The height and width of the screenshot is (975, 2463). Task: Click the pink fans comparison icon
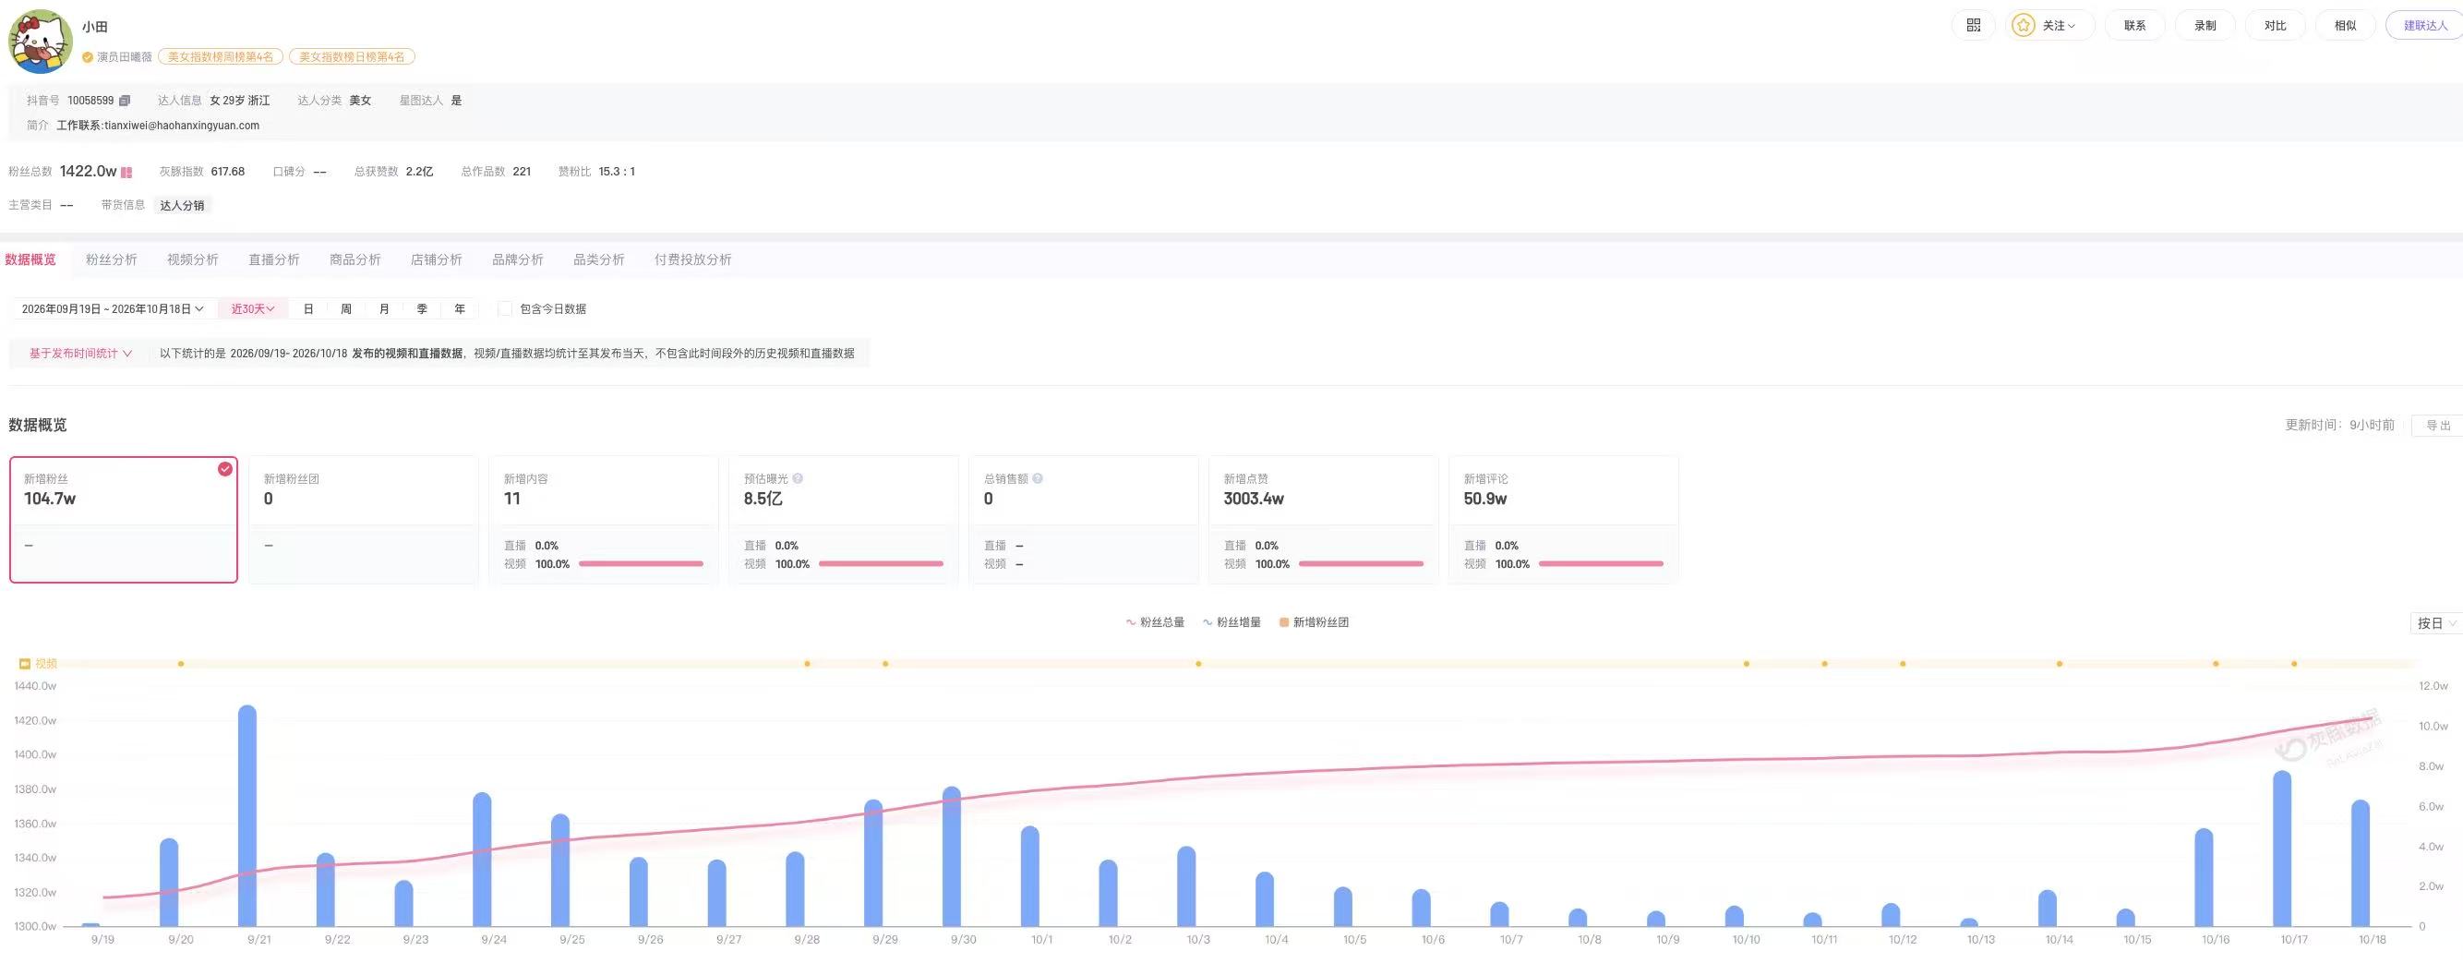click(126, 172)
